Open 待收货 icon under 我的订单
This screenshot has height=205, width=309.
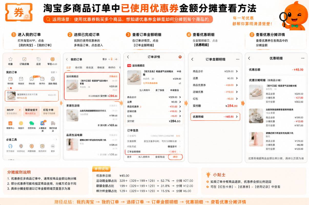point(32,79)
